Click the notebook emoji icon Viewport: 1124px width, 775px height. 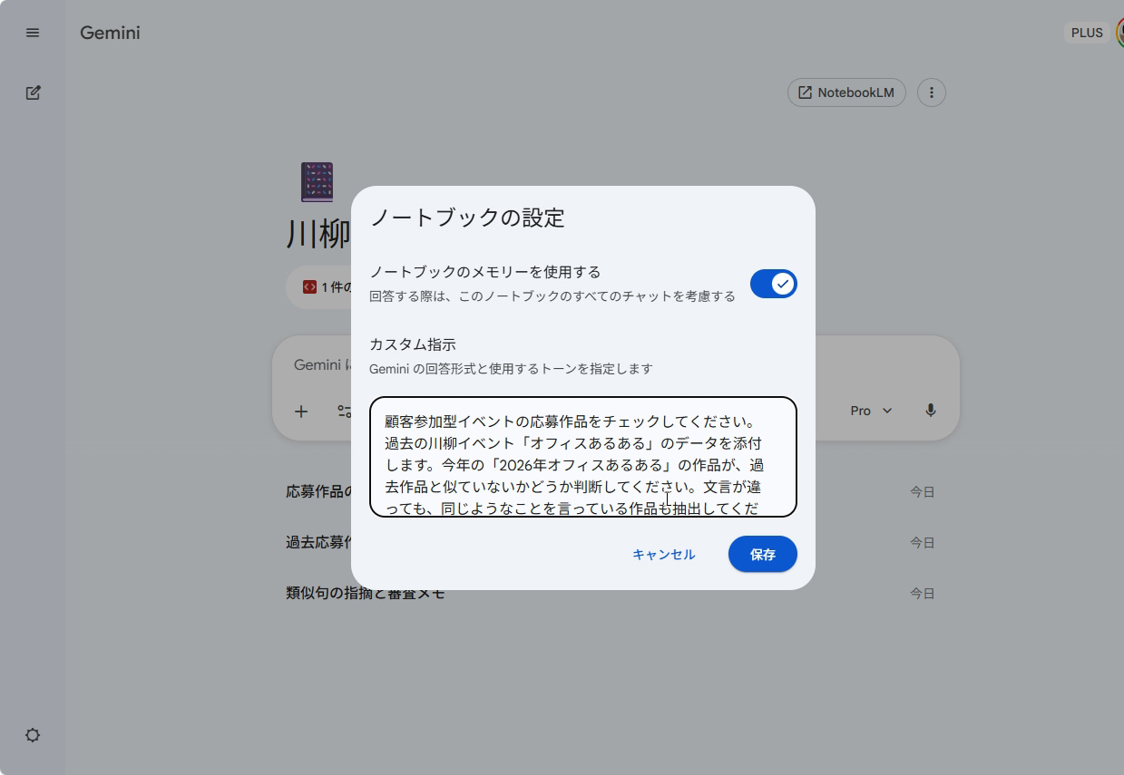click(317, 182)
